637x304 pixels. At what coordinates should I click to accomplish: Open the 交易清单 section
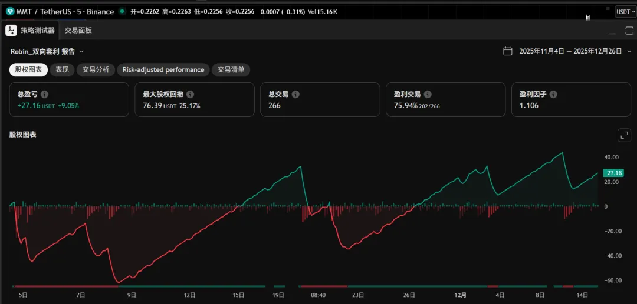[x=231, y=69]
